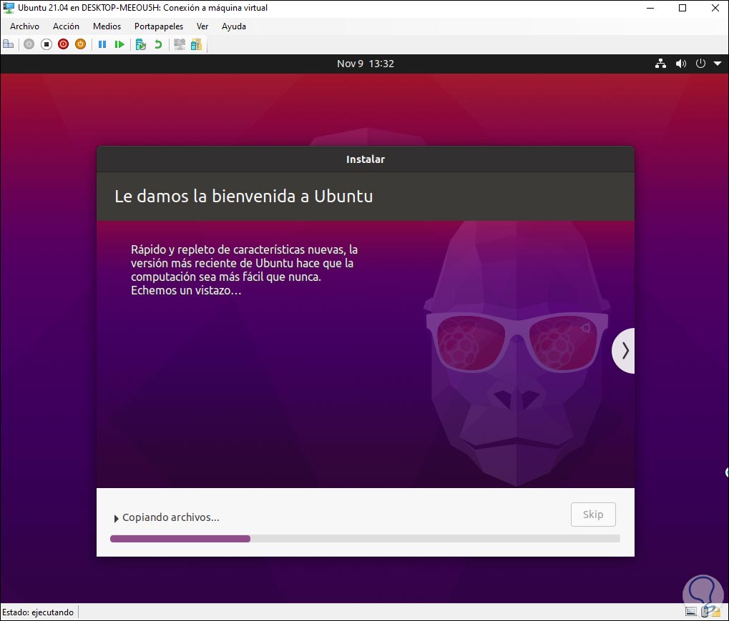Screen dimensions: 729x621
Task: Open the Archivo menu
Action: coord(24,26)
